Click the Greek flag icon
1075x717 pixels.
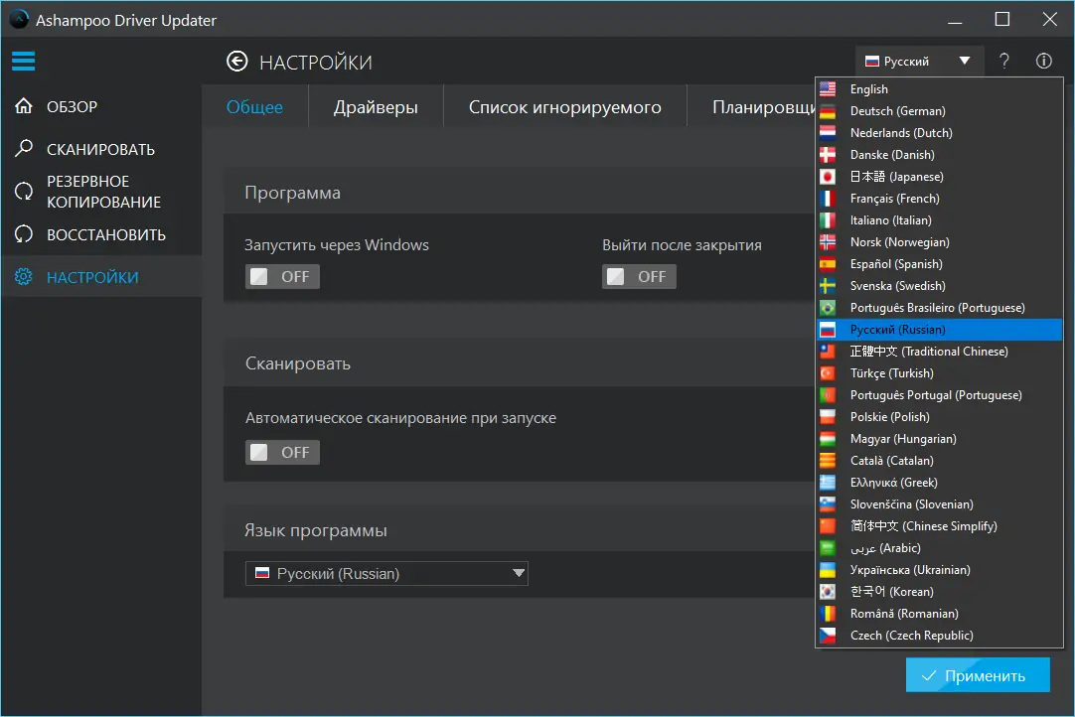coord(828,483)
